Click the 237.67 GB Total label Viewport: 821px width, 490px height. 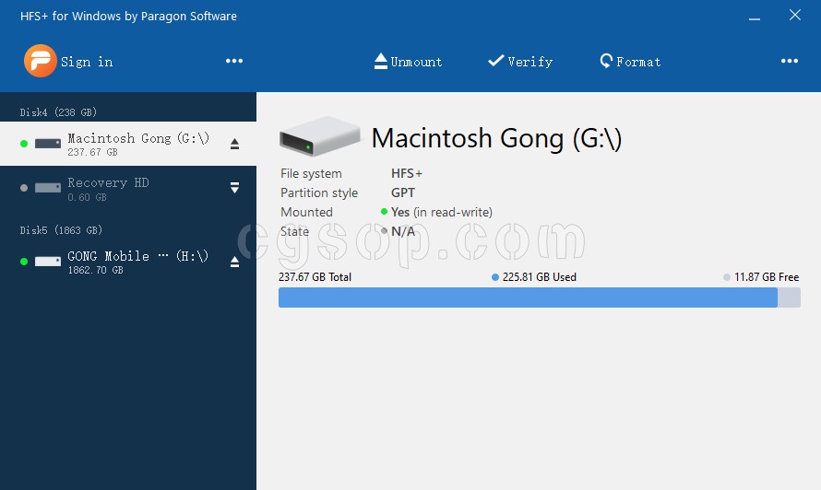[x=315, y=277]
